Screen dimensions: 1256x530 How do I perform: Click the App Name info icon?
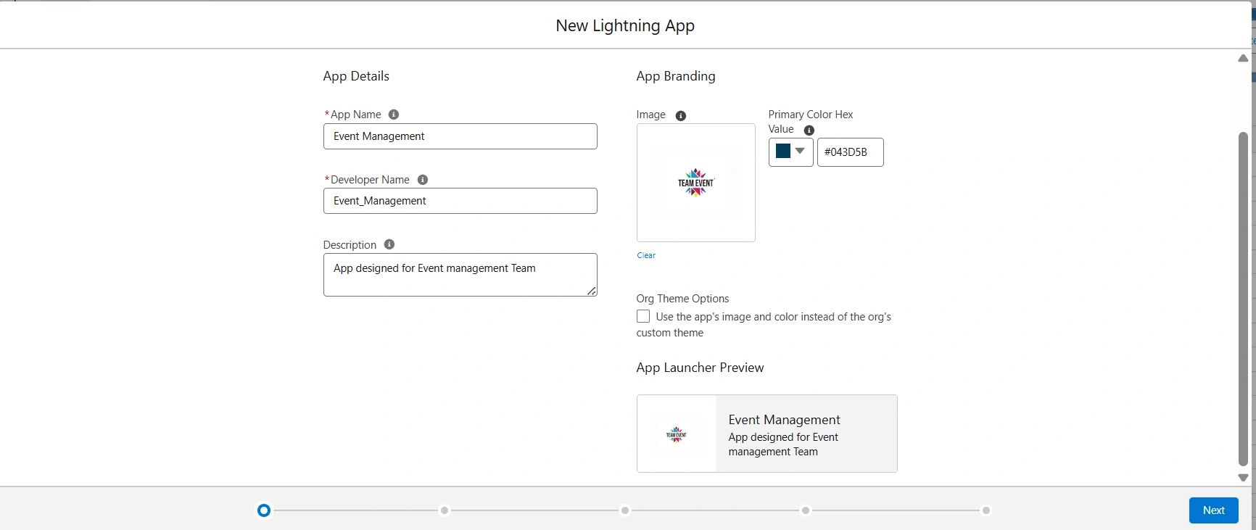pyautogui.click(x=394, y=115)
